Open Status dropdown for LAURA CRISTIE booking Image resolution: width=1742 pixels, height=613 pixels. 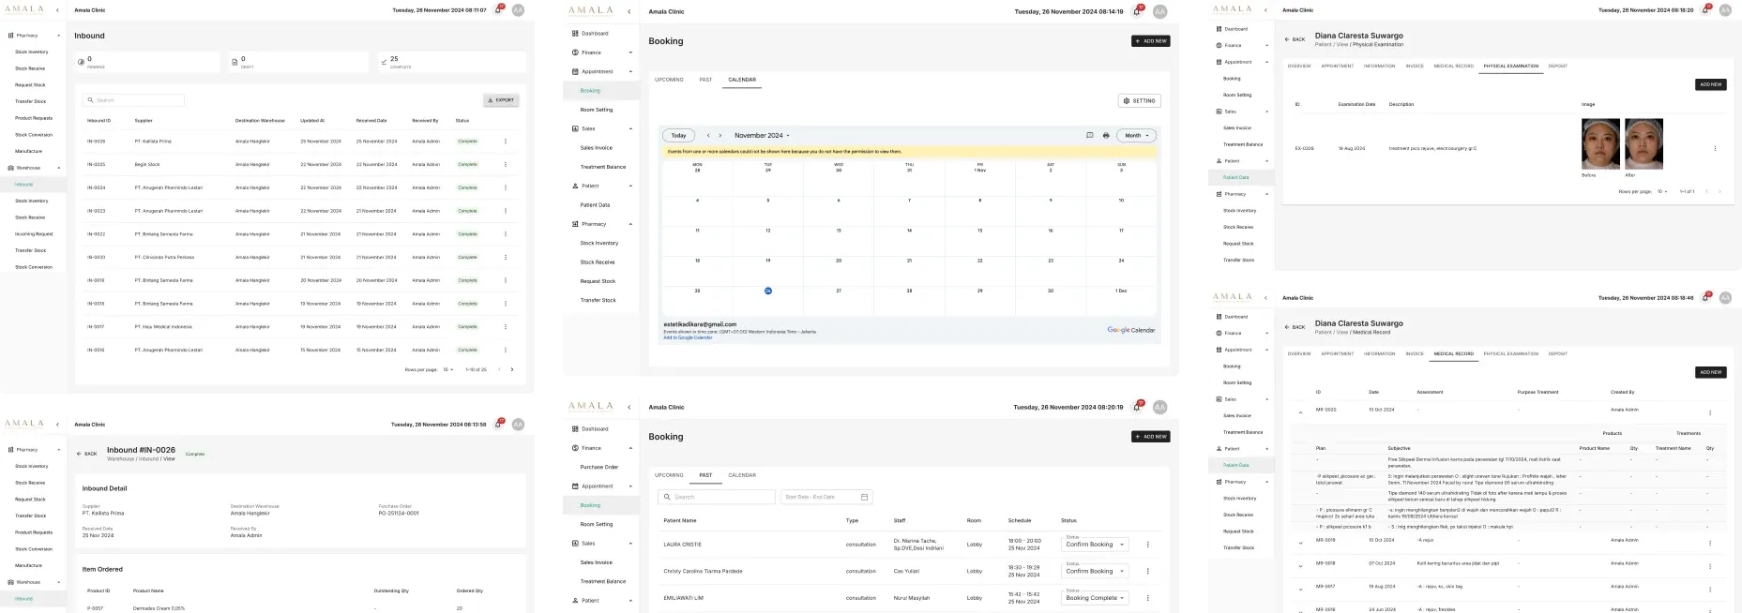pyautogui.click(x=1095, y=544)
